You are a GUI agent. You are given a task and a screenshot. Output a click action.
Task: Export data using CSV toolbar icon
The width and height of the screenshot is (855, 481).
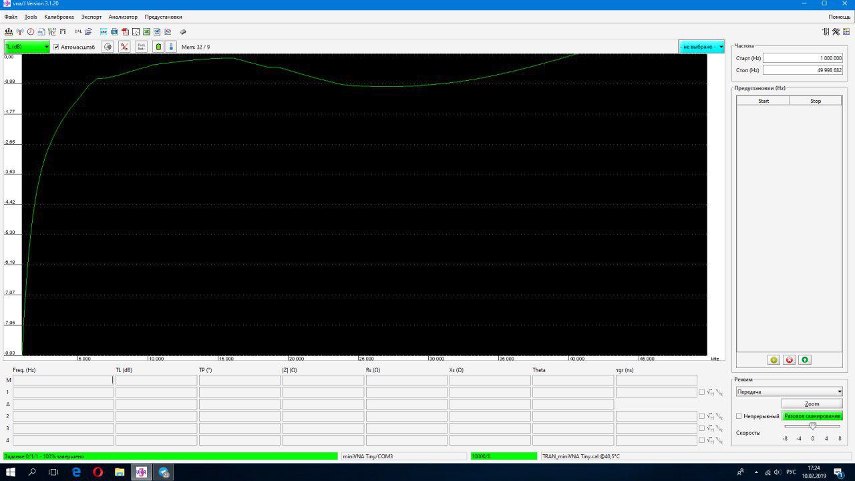pyautogui.click(x=104, y=31)
